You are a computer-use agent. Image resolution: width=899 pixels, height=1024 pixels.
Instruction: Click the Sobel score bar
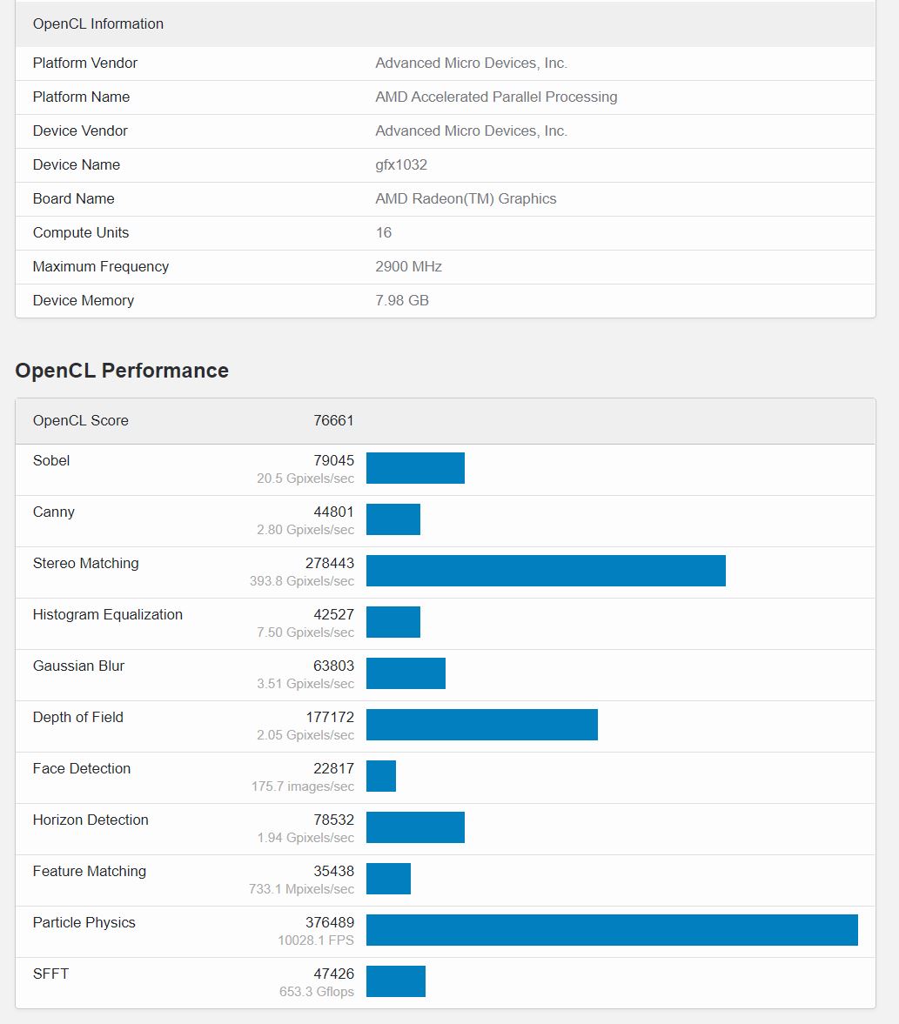(415, 468)
